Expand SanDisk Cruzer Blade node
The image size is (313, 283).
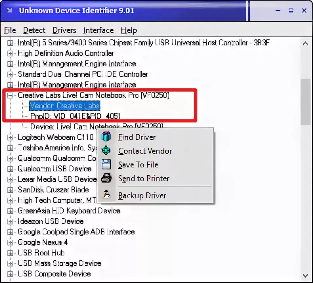pos(10,190)
